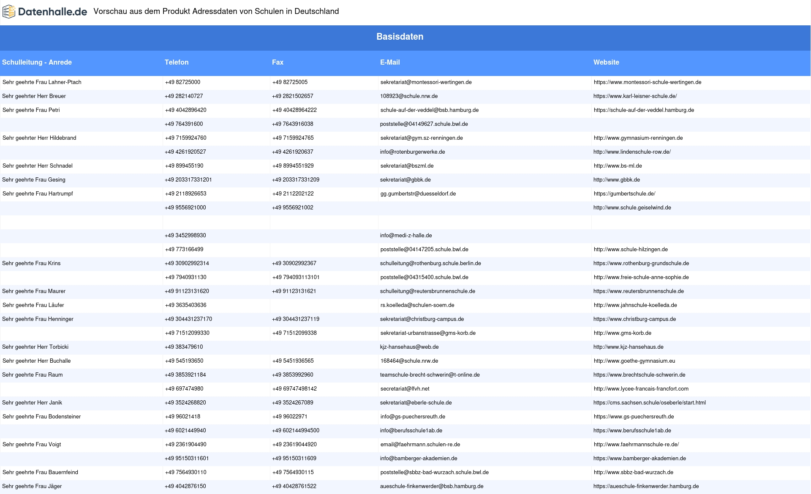Open https://www.montessori-schule-wertingen.de website
This screenshot has height=494, width=811.
[648, 82]
